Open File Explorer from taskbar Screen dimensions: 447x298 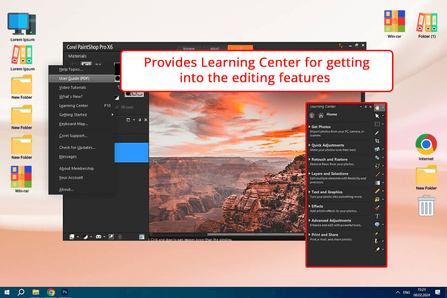(x=36, y=292)
